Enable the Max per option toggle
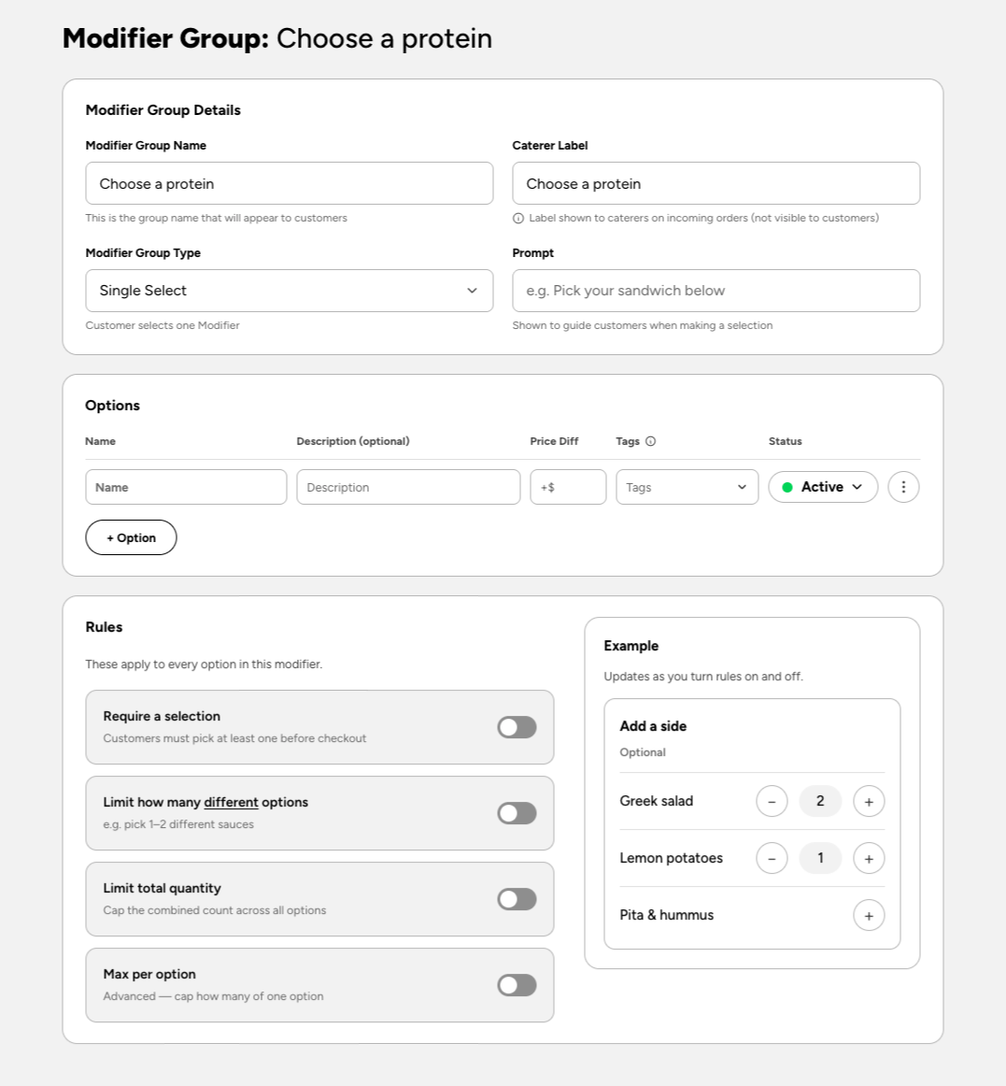Screen dimensions: 1006x1086 click(x=517, y=985)
